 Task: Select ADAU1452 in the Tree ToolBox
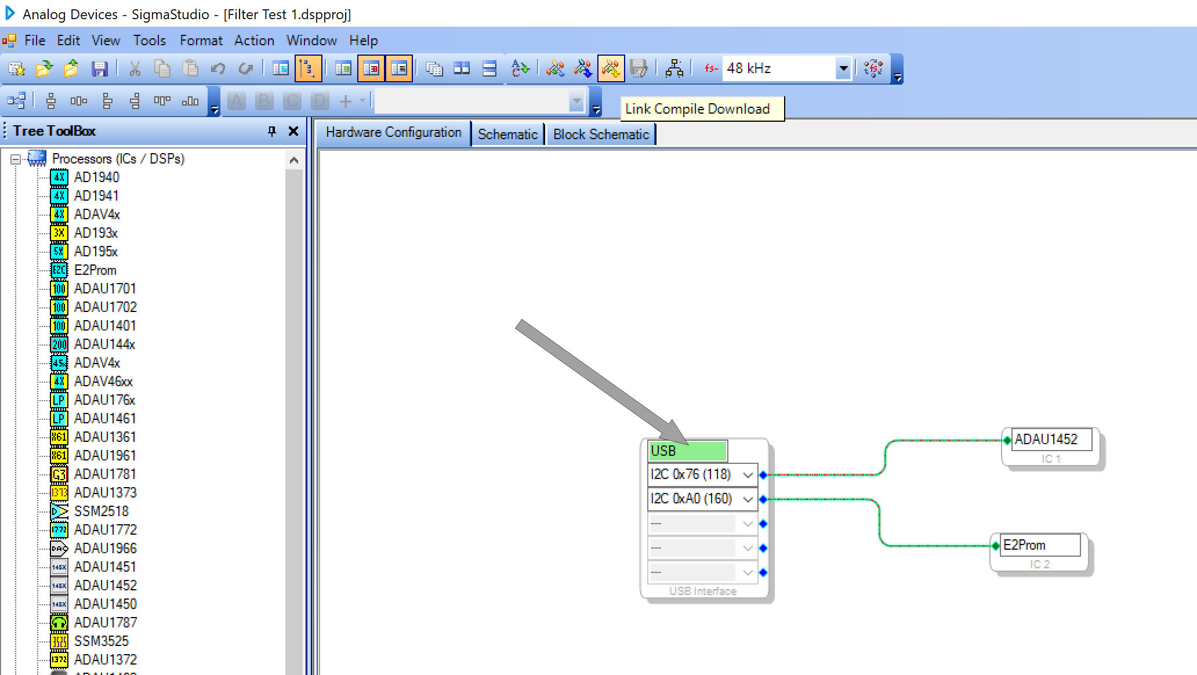click(x=106, y=586)
